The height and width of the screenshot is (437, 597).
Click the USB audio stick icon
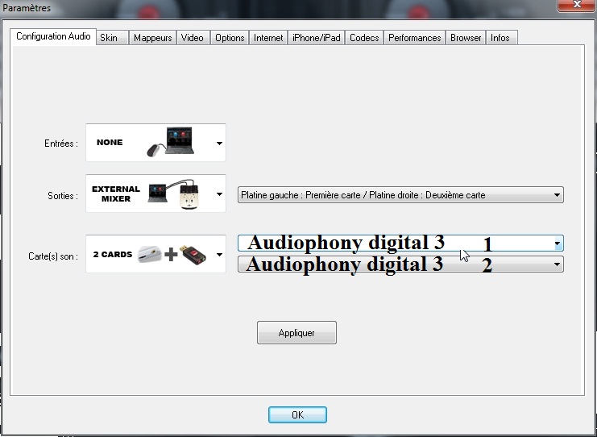(x=193, y=254)
